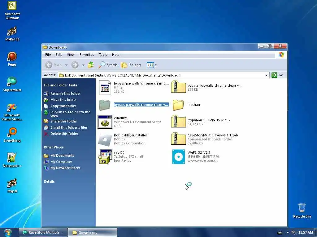Open the Favorites menu
317x237 pixels.
pyautogui.click(x=87, y=55)
